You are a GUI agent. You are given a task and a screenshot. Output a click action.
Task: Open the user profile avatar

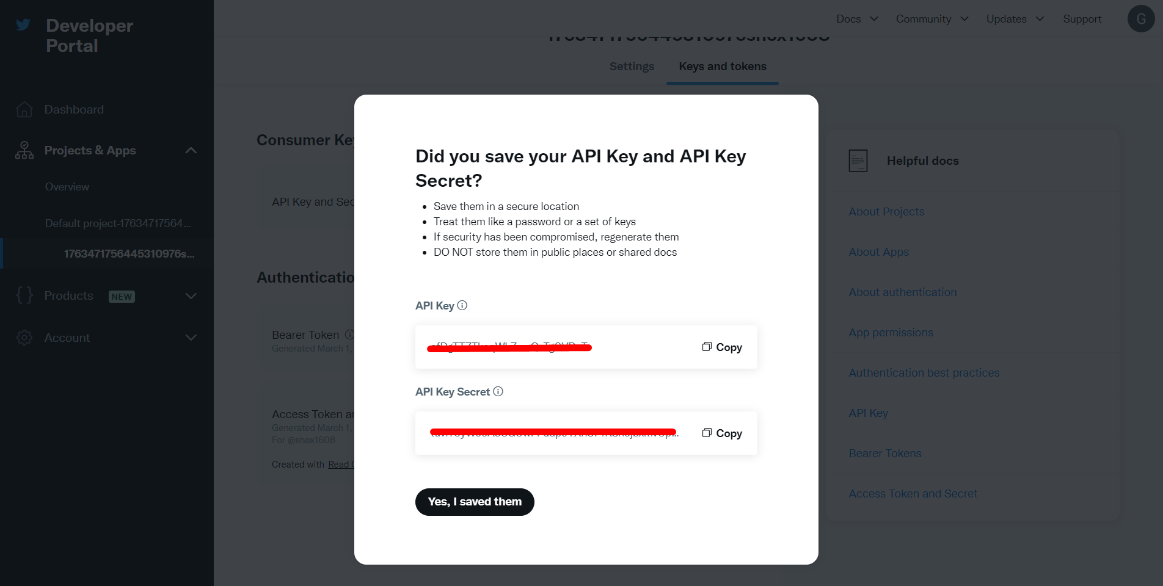tap(1140, 19)
